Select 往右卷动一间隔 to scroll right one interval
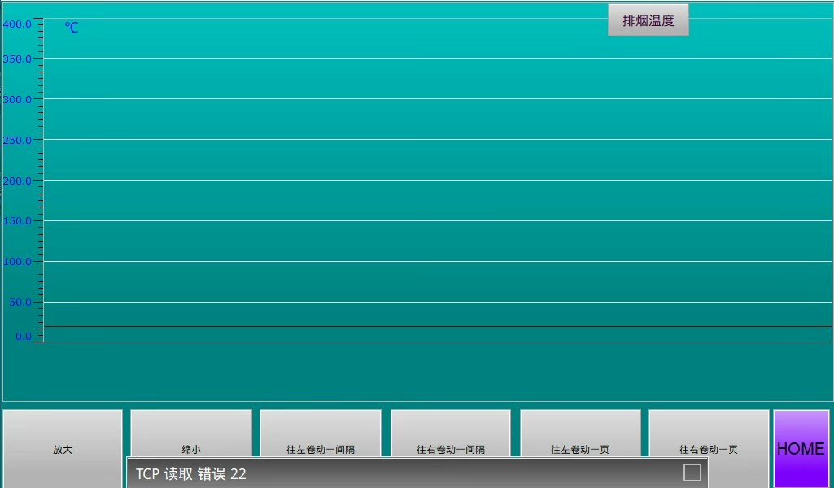The width and height of the screenshot is (834, 488). (x=451, y=434)
